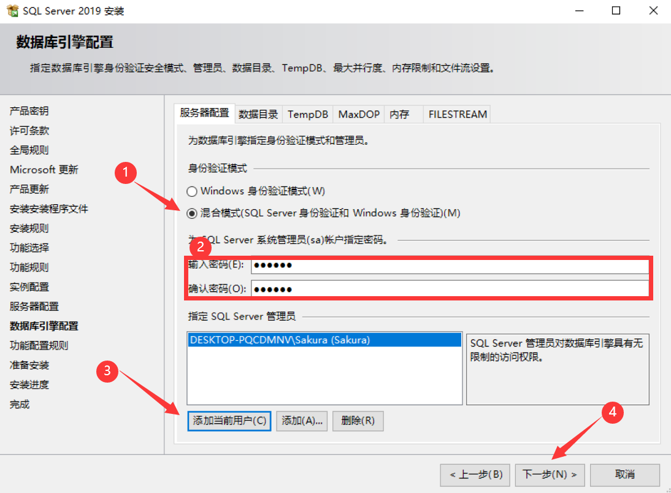Click 产品更新 step in sidebar

click(x=29, y=189)
